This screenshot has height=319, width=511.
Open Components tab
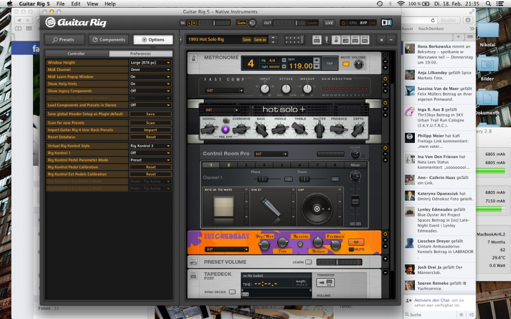109,40
